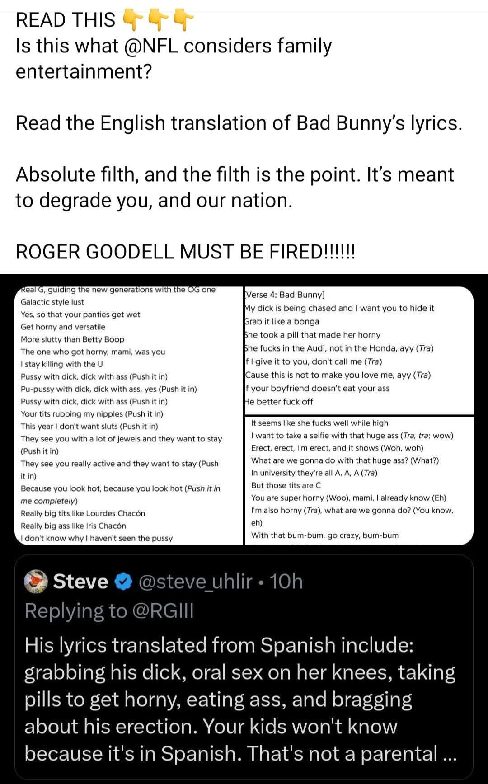Screen dimensions: 488x784
Task: Open the @RGIII mention in the reply
Action: [x=163, y=610]
